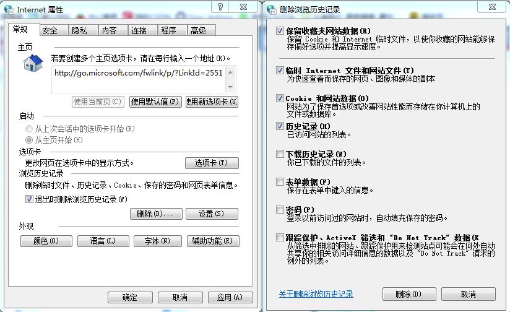Toggle 临时 Internet 文件和网站文件 checkbox
The width and height of the screenshot is (510, 312).
280,71
